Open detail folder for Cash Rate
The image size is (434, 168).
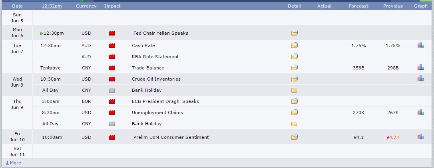(x=295, y=45)
